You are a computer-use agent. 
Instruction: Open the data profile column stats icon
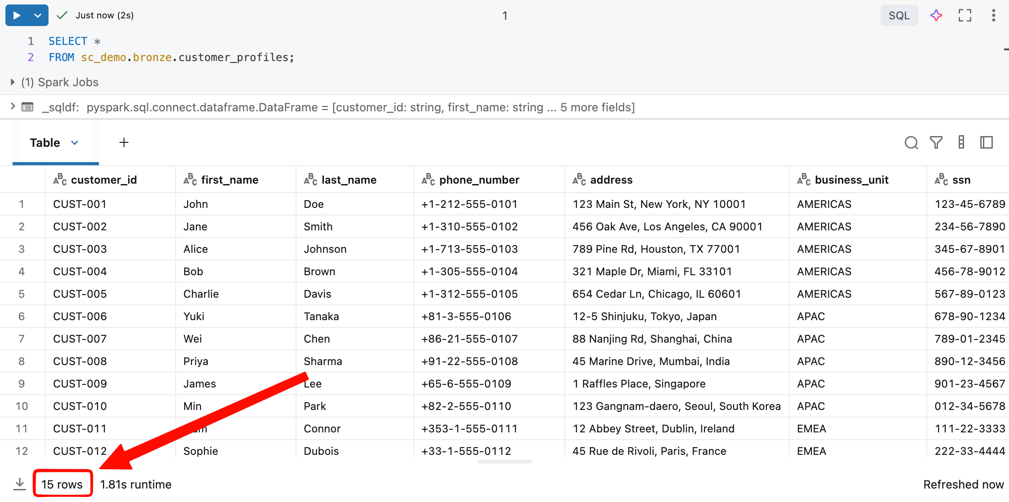[x=961, y=143]
